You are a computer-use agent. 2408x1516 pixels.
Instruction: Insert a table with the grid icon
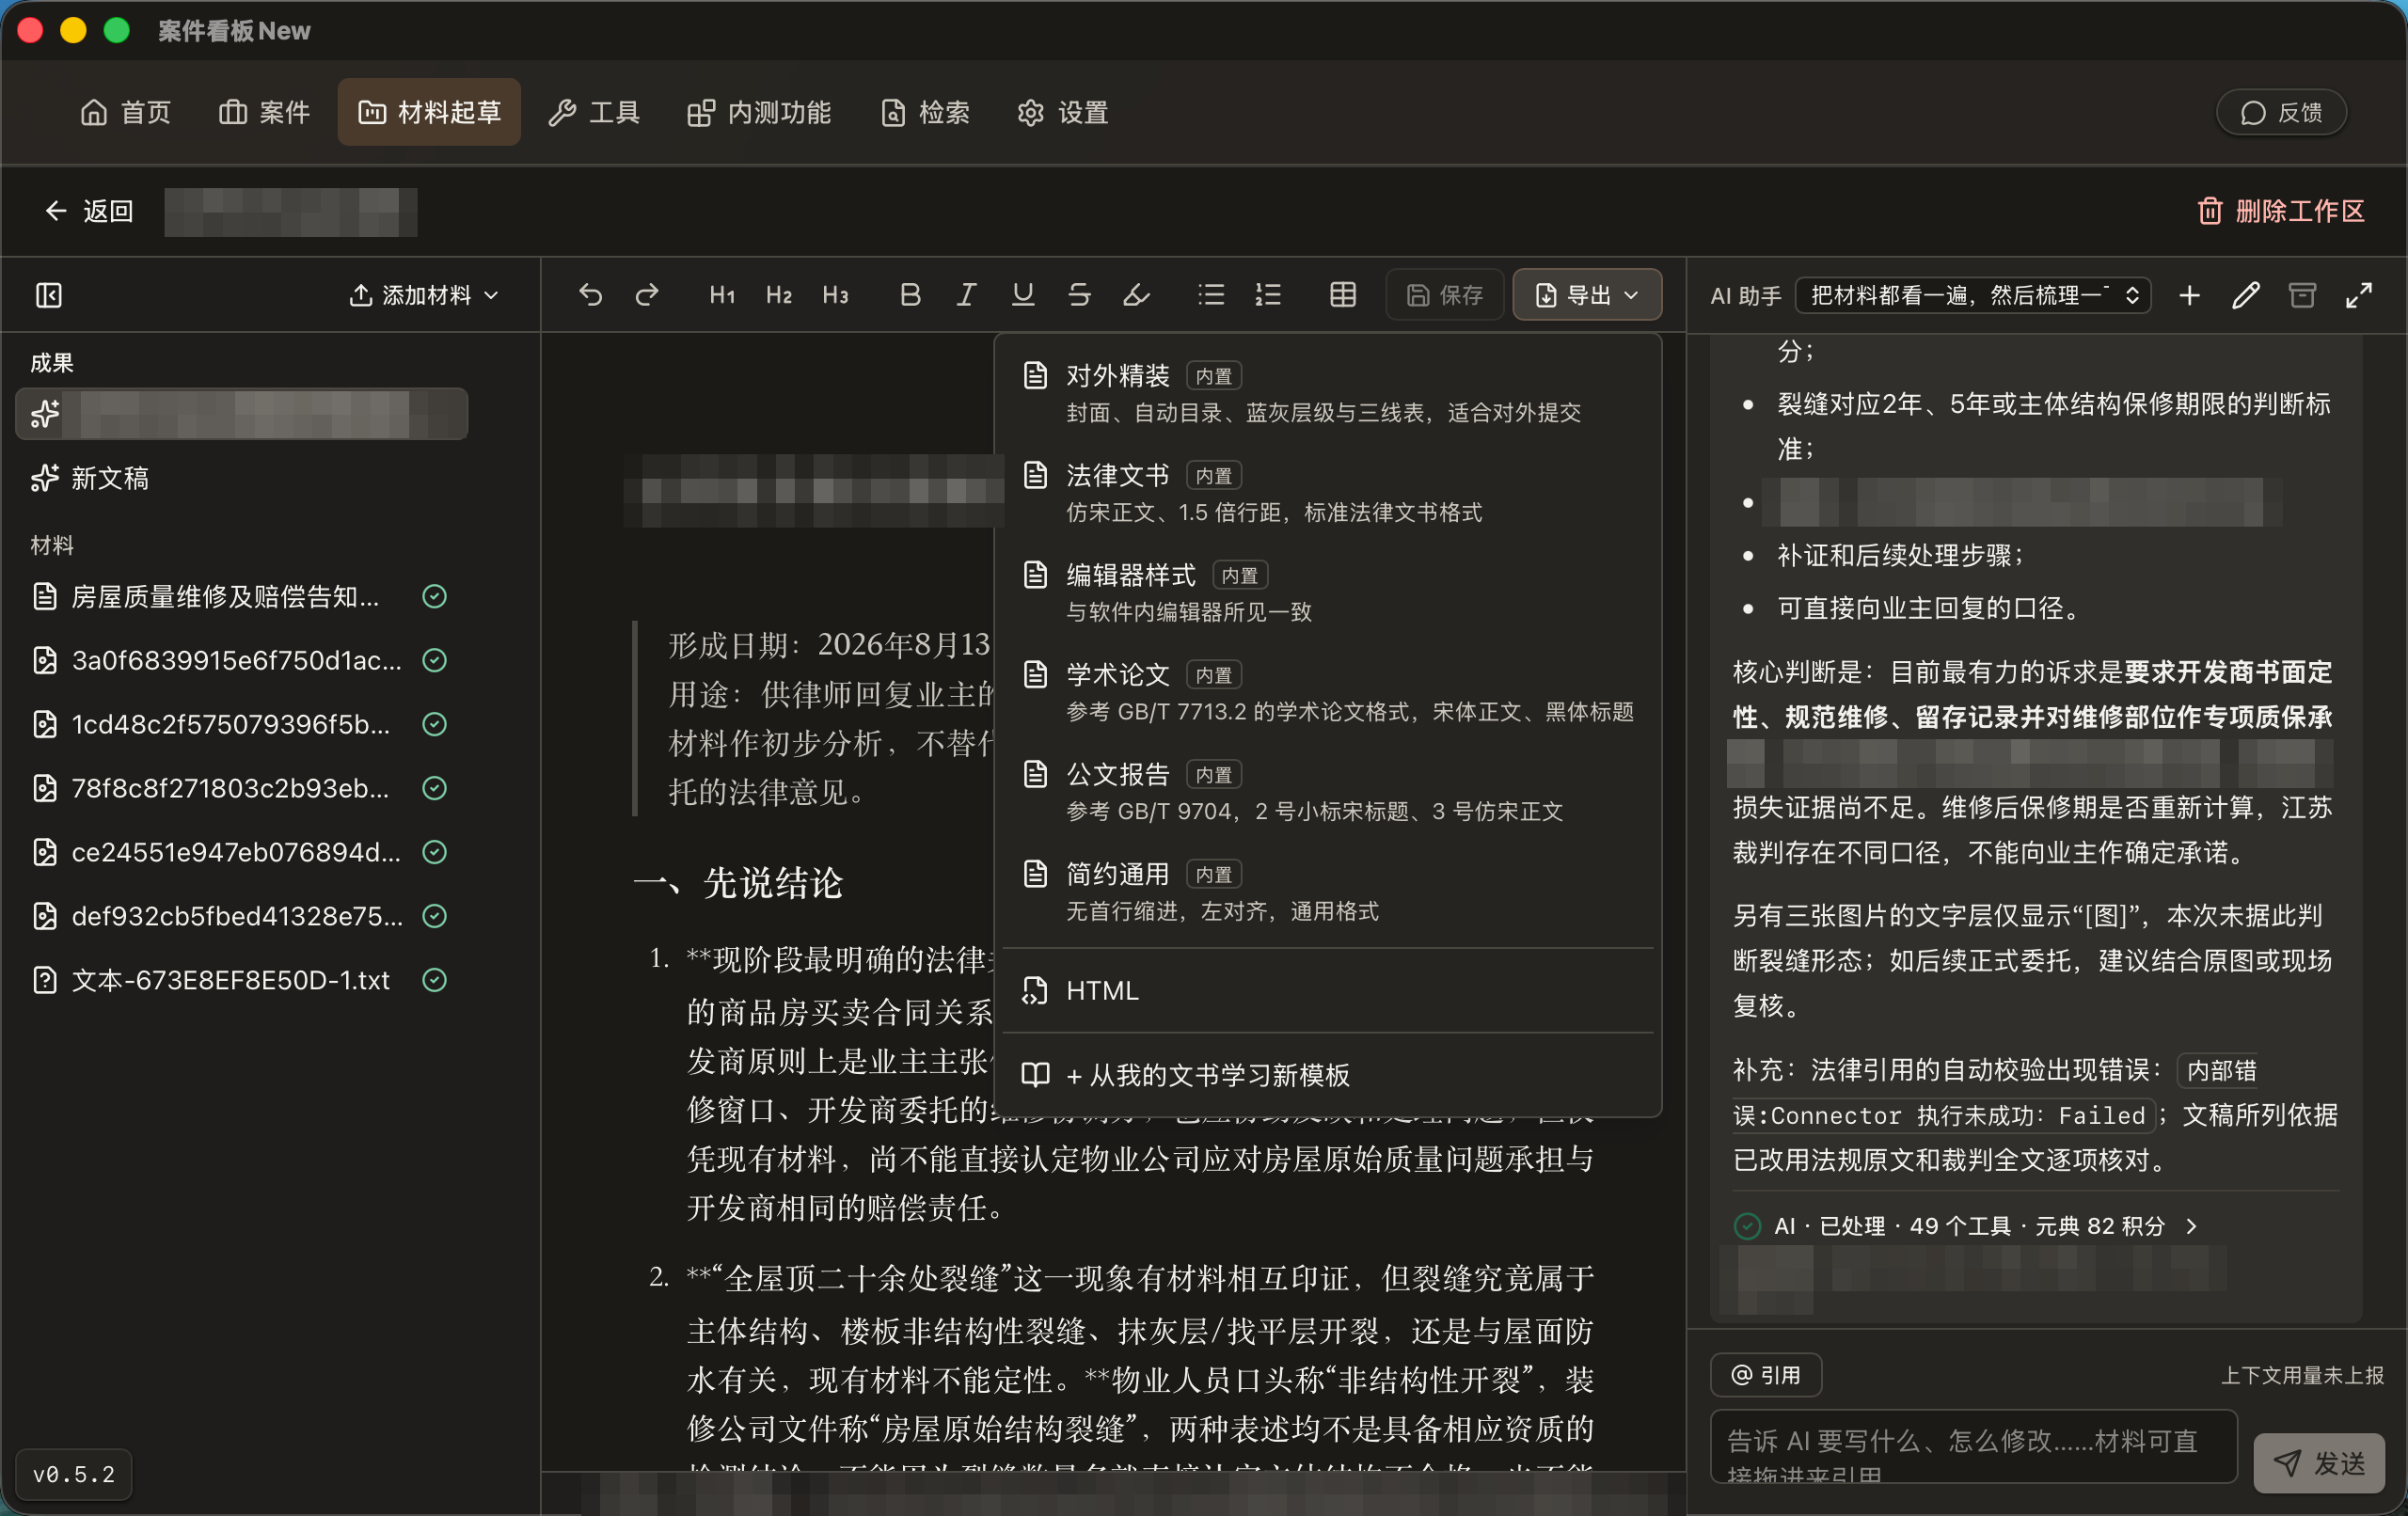[1343, 295]
